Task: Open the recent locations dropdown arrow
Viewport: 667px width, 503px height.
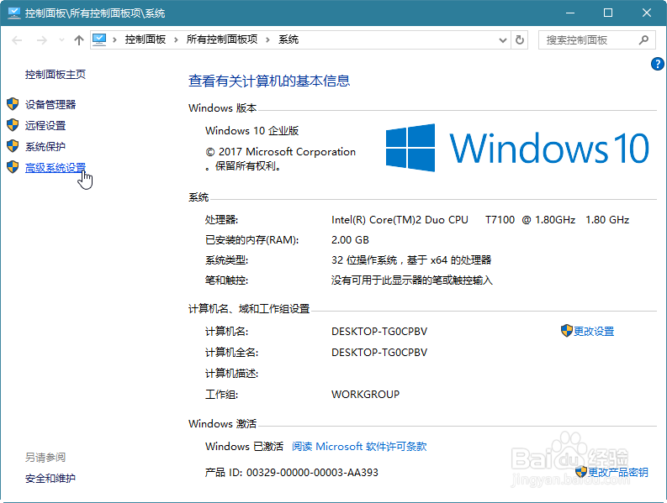Action: 61,40
